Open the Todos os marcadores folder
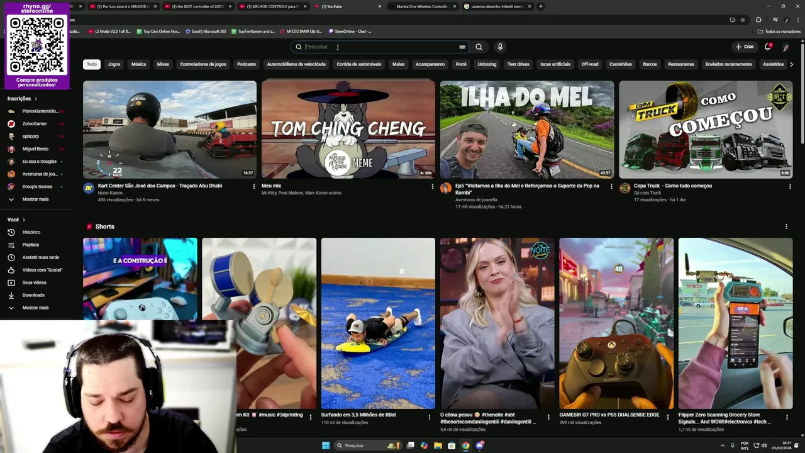This screenshot has height=453, width=805. point(779,31)
